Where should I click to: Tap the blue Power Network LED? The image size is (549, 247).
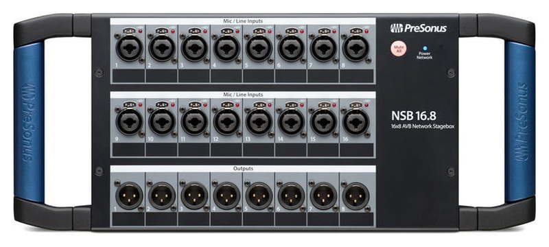pyautogui.click(x=425, y=48)
